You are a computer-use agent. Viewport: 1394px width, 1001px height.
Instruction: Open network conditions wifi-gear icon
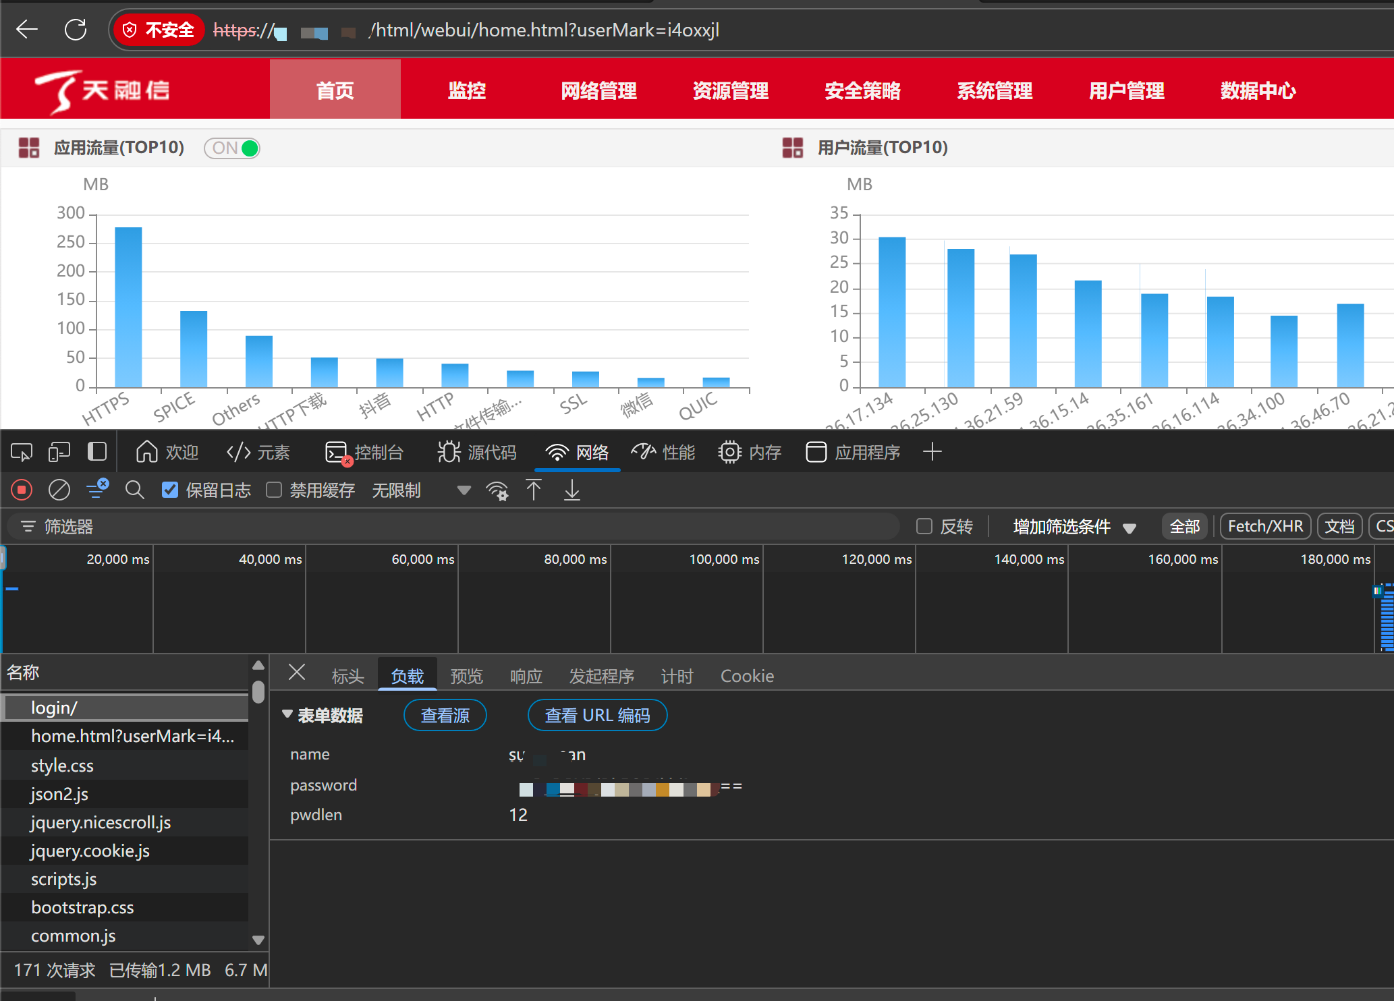(x=497, y=490)
